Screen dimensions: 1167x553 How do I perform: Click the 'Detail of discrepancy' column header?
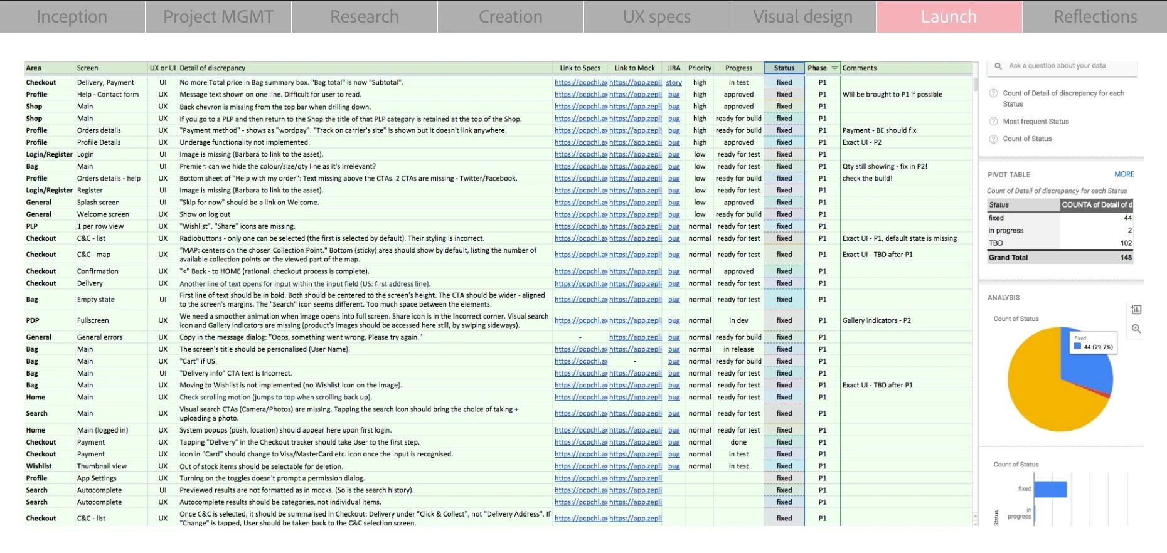coord(365,68)
